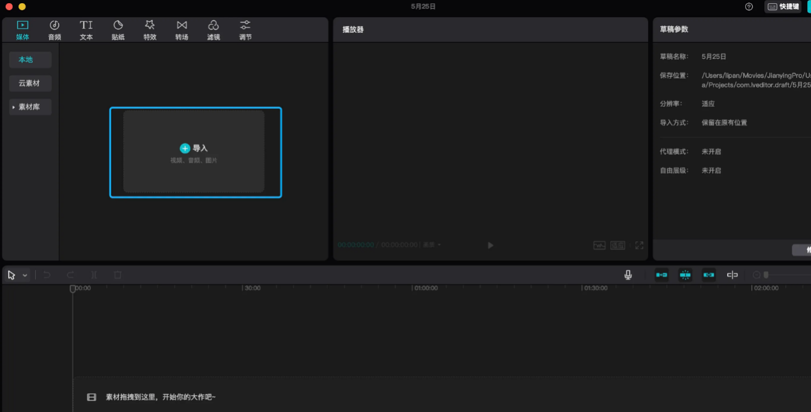Open the selection tool mode dropdown arrow

(26, 275)
